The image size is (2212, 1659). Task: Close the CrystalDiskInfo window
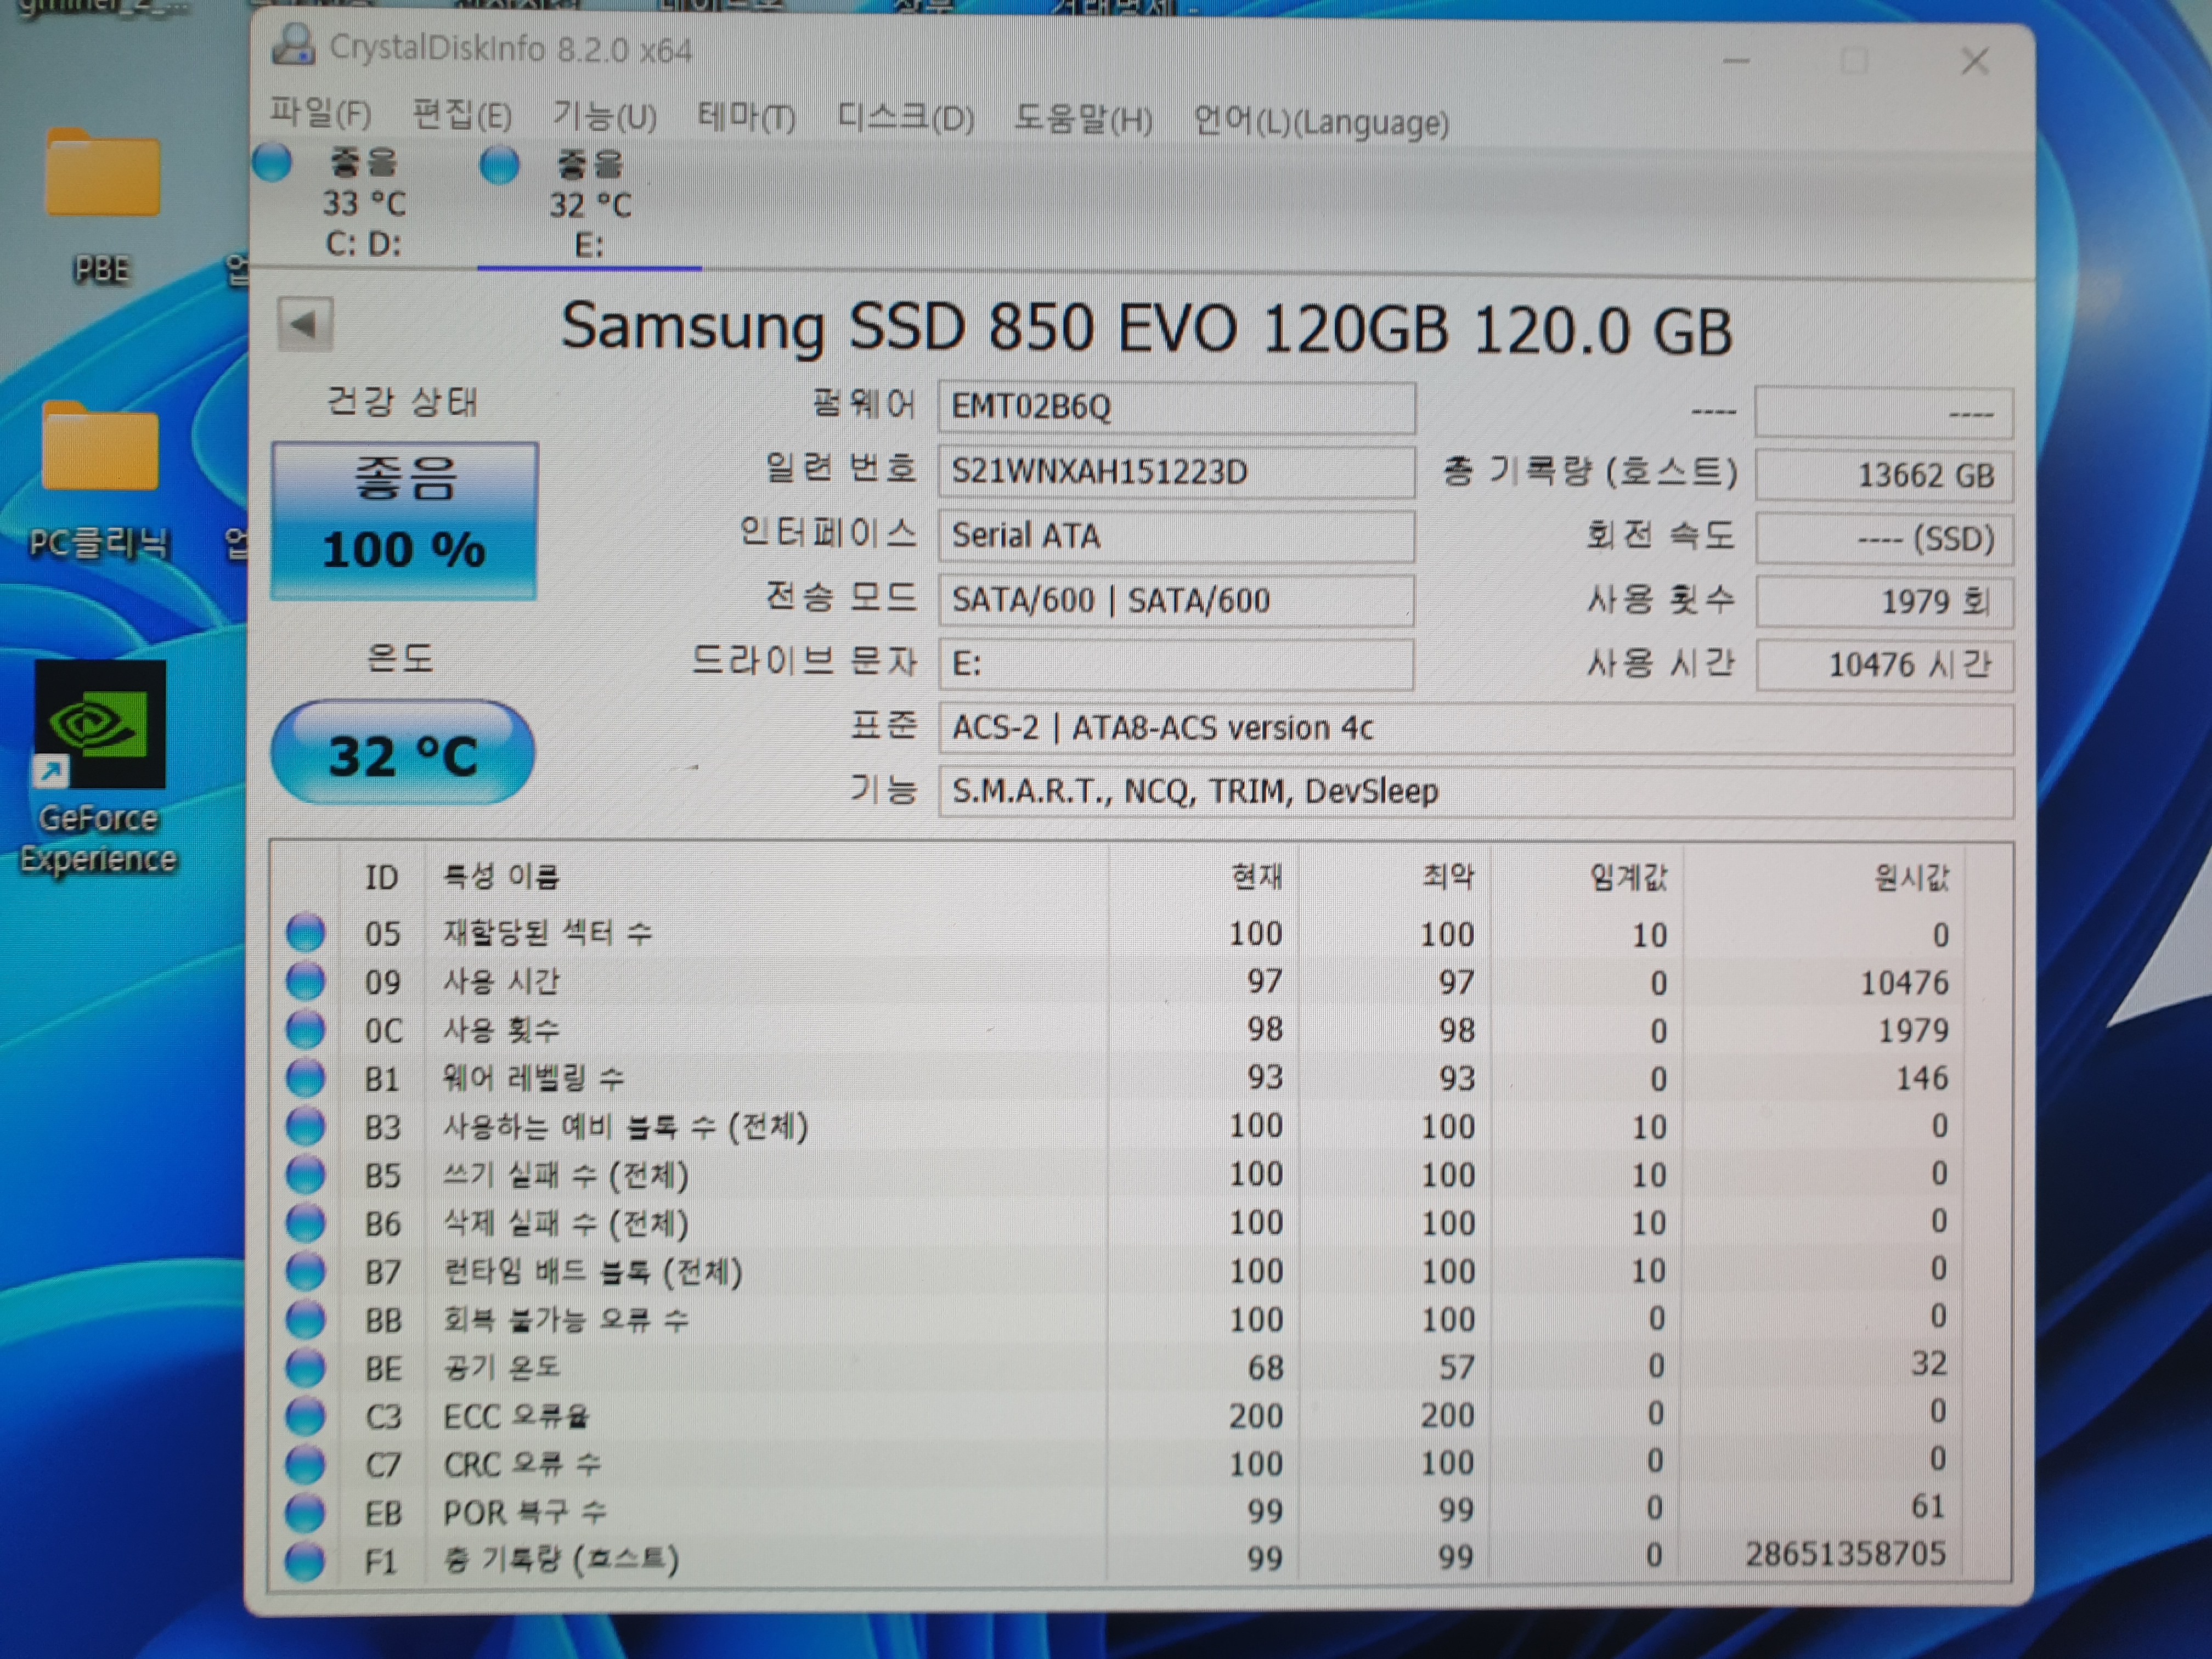click(1975, 61)
